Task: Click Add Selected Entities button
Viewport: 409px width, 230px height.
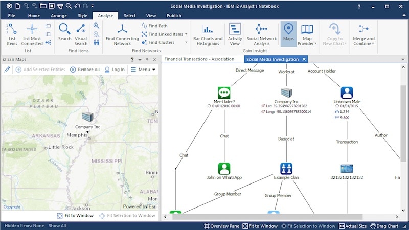Action: coord(40,70)
